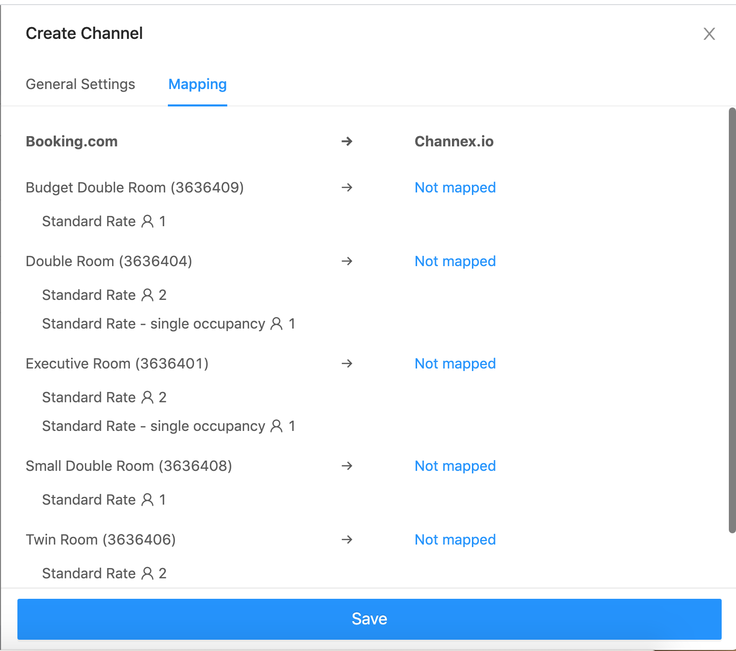
Task: Select the Twin Room (3636406) text
Action: click(101, 539)
